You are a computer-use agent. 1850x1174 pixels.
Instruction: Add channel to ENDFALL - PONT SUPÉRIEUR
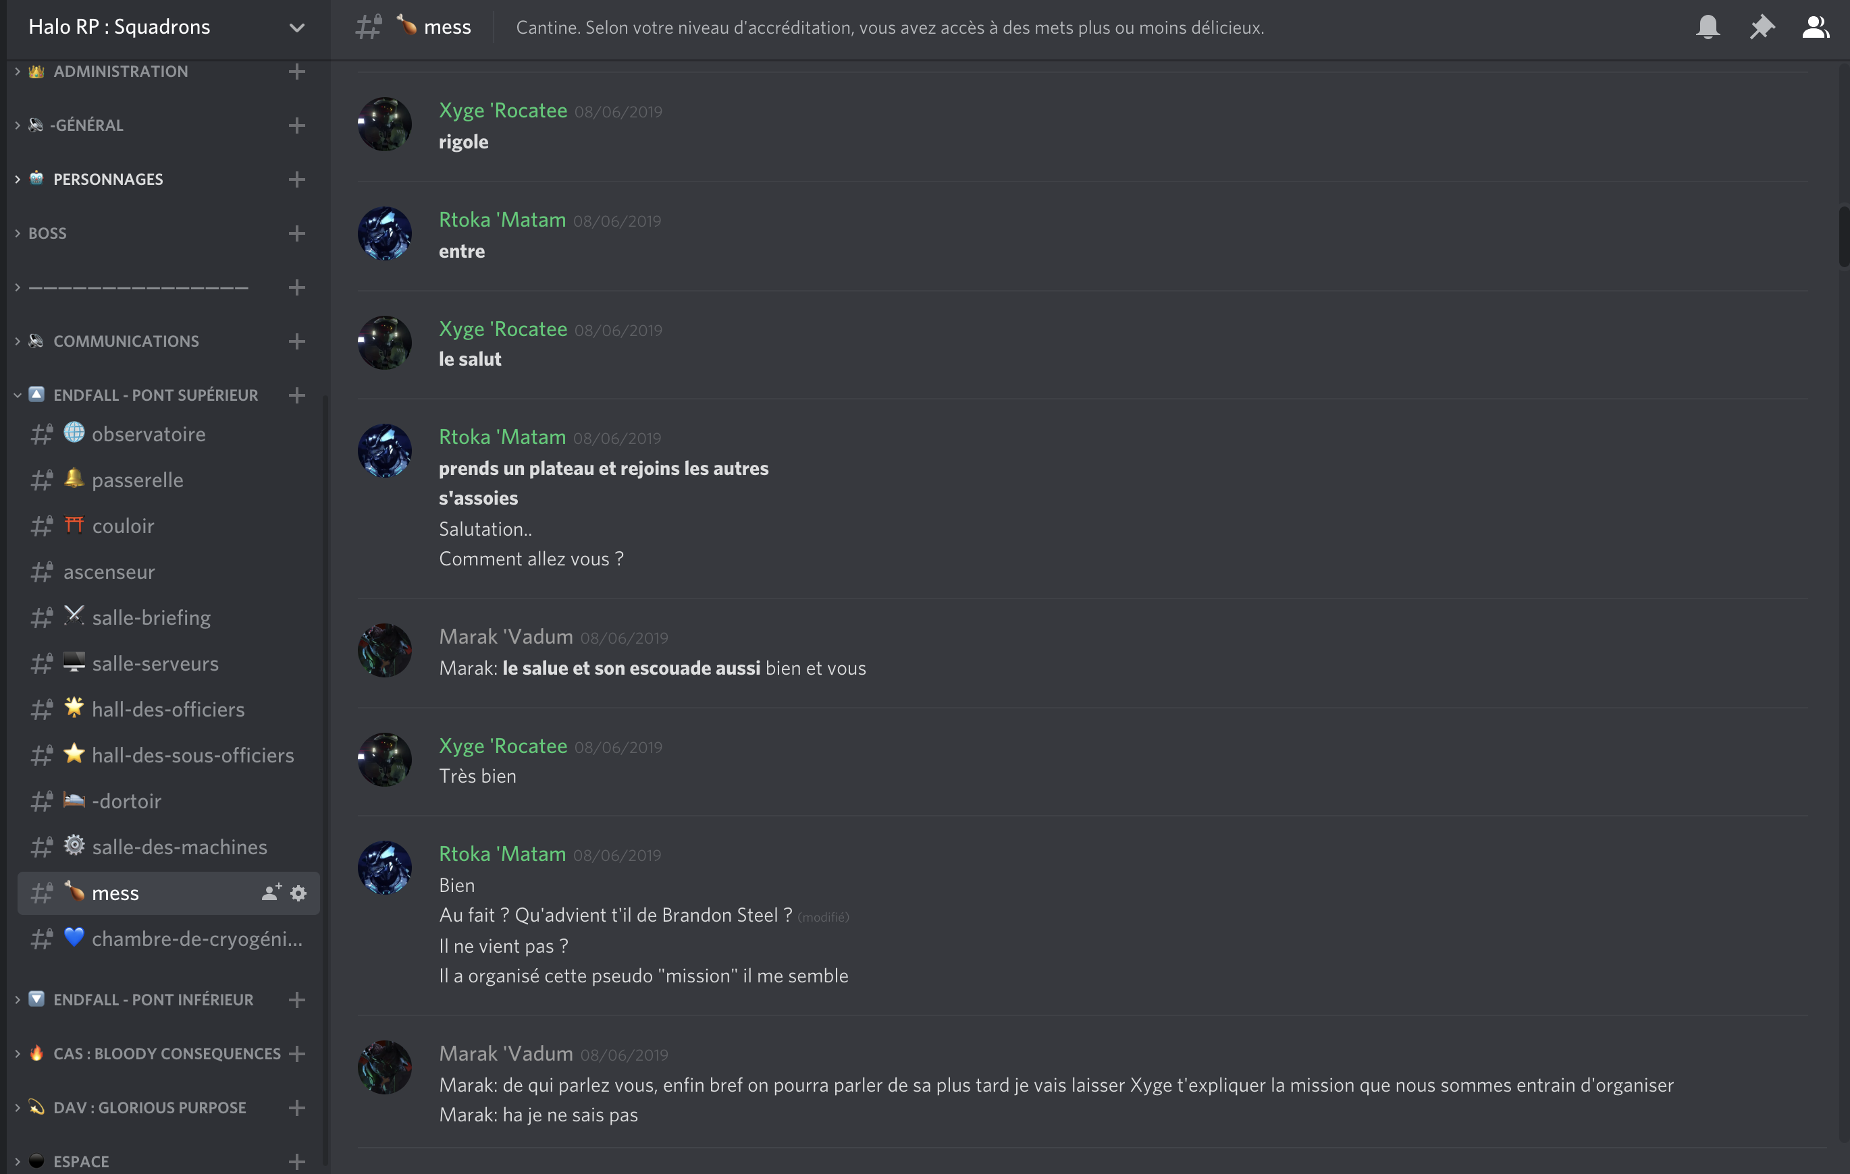pyautogui.click(x=296, y=395)
